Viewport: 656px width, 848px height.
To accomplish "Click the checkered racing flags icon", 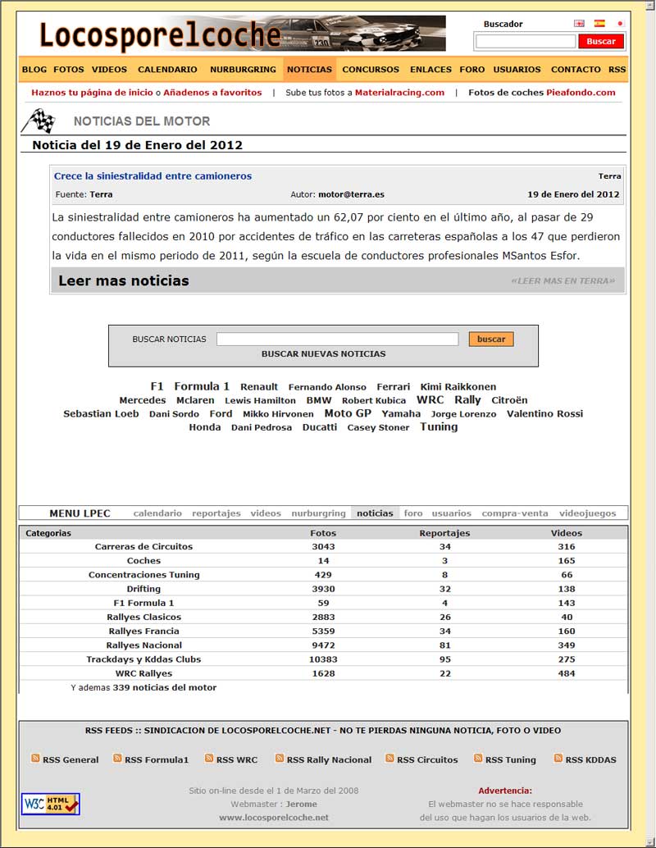I will pyautogui.click(x=39, y=121).
